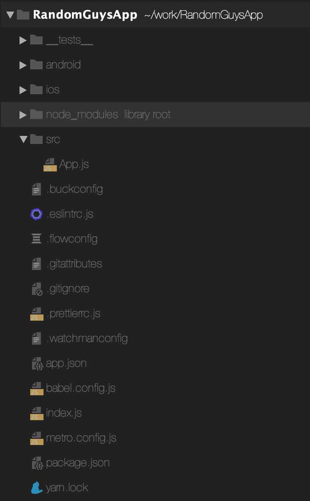Click the flow stack icon beside .flowconfig
This screenshot has height=501, width=310.
coord(36,239)
